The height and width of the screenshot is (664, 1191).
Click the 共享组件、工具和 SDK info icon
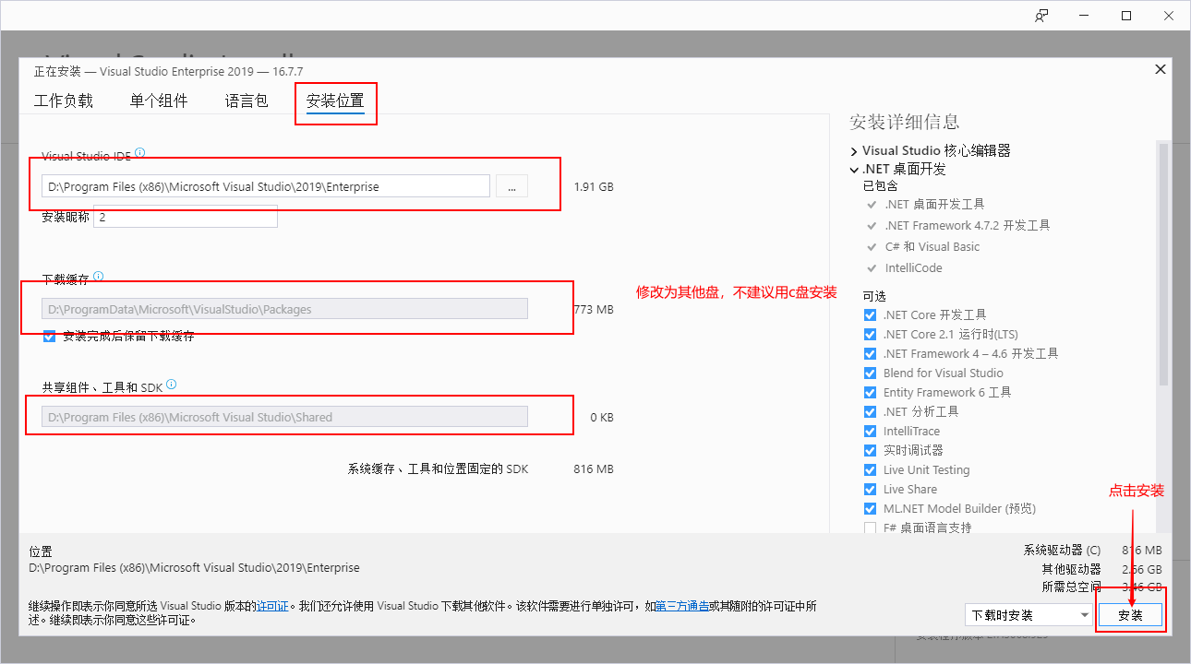coord(172,385)
